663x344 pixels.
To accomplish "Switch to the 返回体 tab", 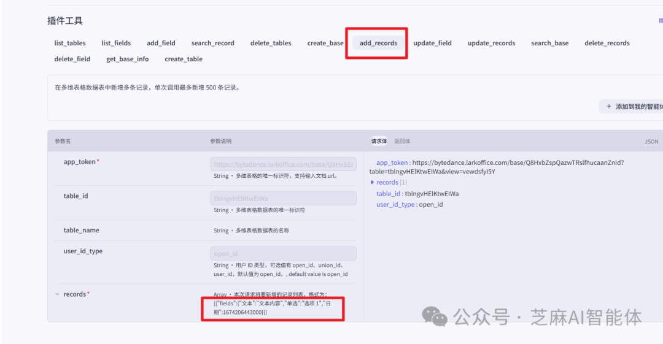I will 402,141.
